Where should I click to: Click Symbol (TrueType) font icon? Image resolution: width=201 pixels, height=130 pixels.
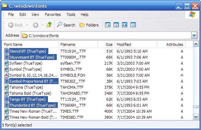[6, 69]
